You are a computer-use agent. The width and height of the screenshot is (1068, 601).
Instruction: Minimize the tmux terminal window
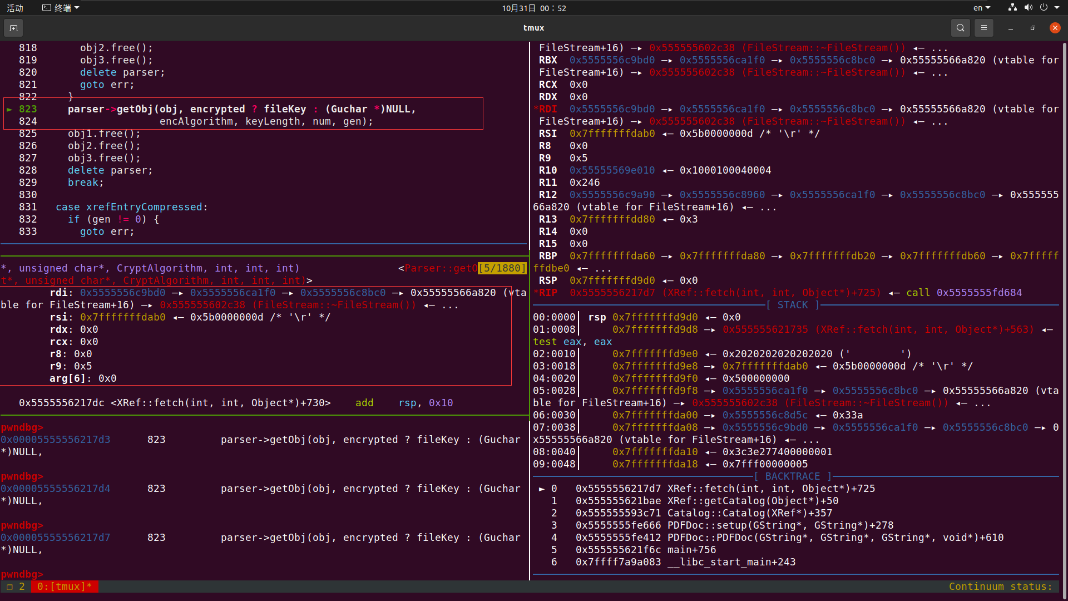(x=1010, y=28)
